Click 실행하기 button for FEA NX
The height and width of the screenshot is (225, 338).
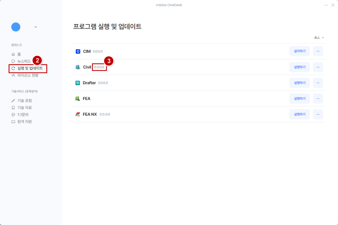pos(300,114)
